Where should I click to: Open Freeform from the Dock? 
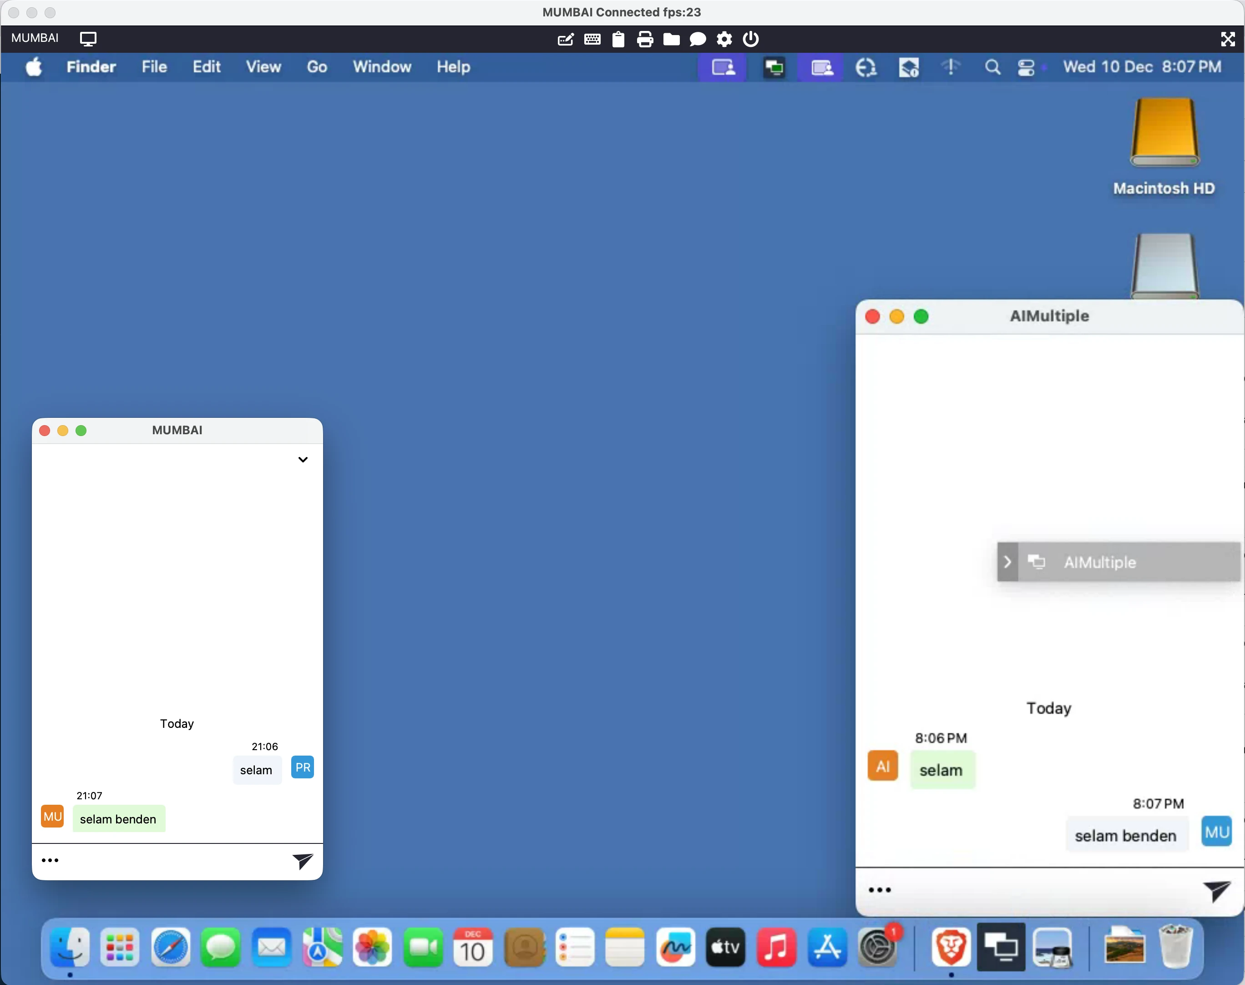coord(676,947)
